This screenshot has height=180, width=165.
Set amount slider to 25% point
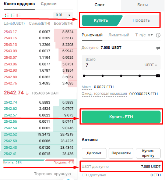coord(103,76)
